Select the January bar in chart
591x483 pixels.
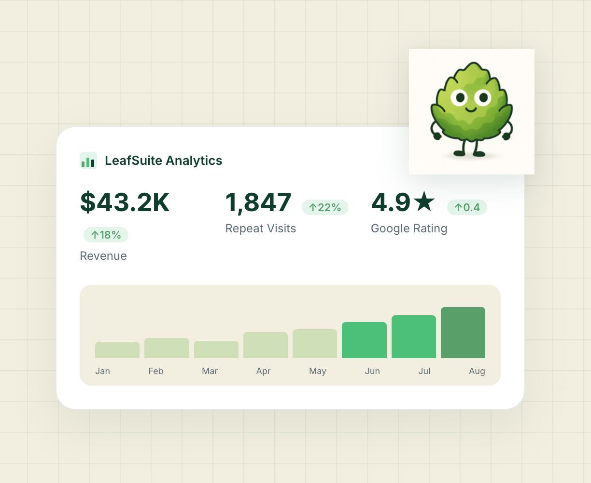pyautogui.click(x=117, y=350)
